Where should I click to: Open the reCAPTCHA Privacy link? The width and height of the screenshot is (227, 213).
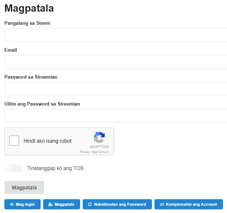coord(84,152)
